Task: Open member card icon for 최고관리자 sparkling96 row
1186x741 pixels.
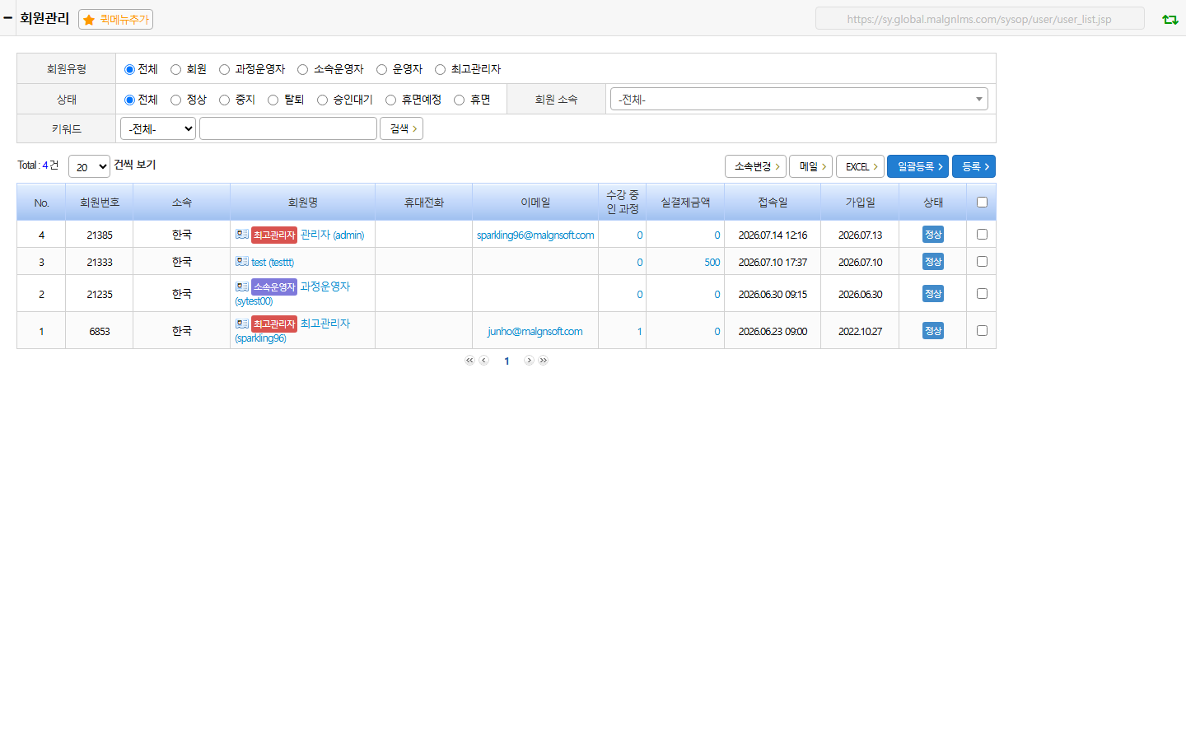Action: click(x=241, y=324)
